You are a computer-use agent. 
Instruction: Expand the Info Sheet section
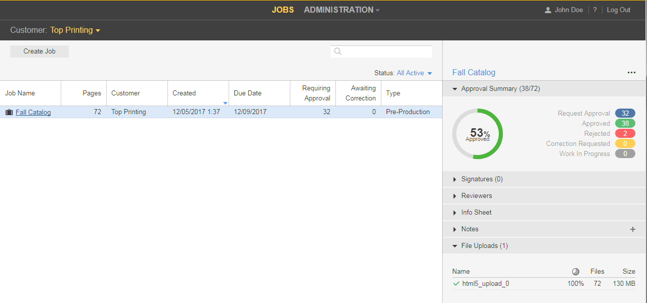coord(455,213)
